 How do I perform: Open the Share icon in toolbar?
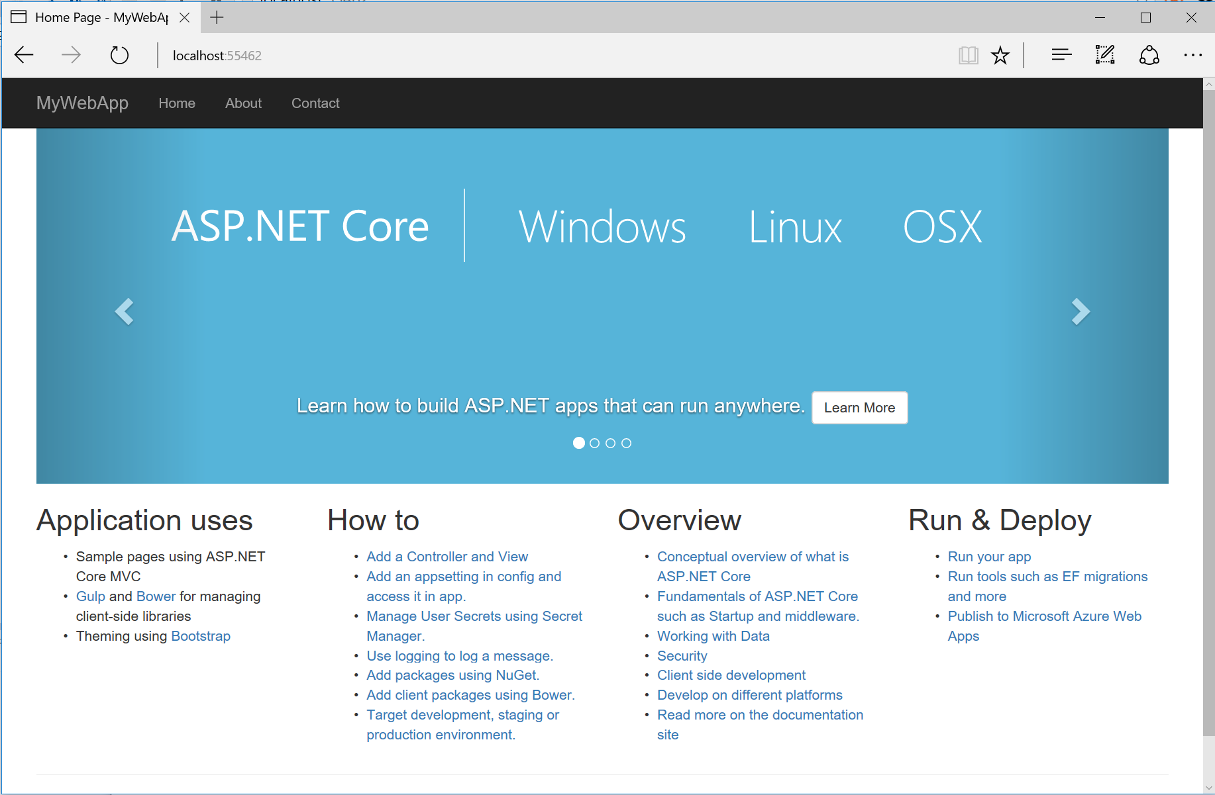(x=1149, y=55)
